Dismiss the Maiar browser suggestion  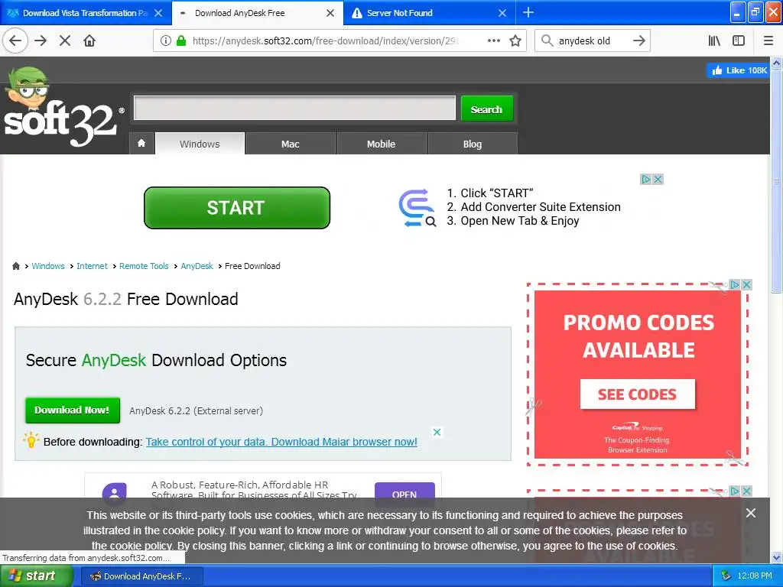pyautogui.click(x=437, y=433)
